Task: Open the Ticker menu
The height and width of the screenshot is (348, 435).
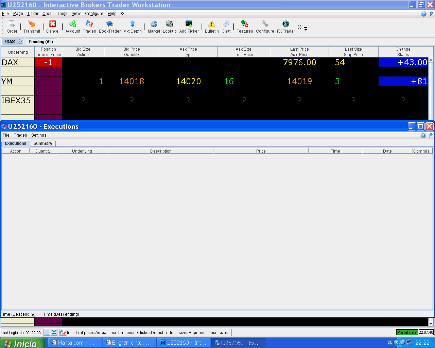Action: click(x=33, y=14)
